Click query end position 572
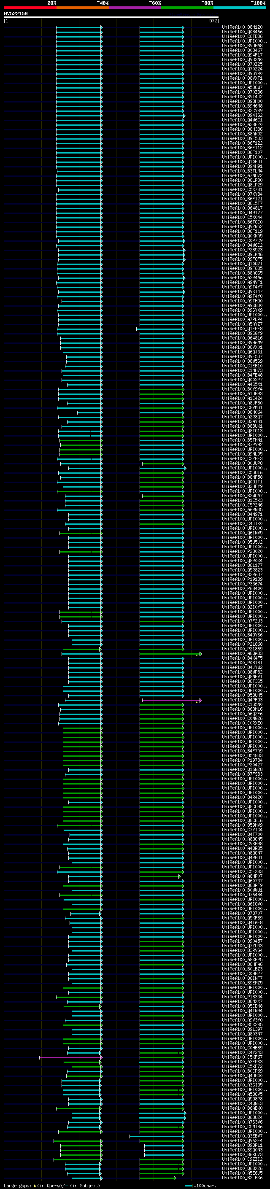The width and height of the screenshot is (270, 1189). 213,21
